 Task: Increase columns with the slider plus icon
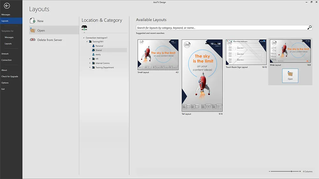click(x=300, y=171)
